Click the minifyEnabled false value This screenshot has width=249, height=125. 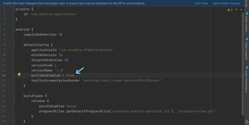tap(71, 106)
